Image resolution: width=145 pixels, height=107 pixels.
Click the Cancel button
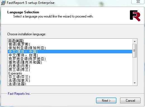click(x=130, y=101)
